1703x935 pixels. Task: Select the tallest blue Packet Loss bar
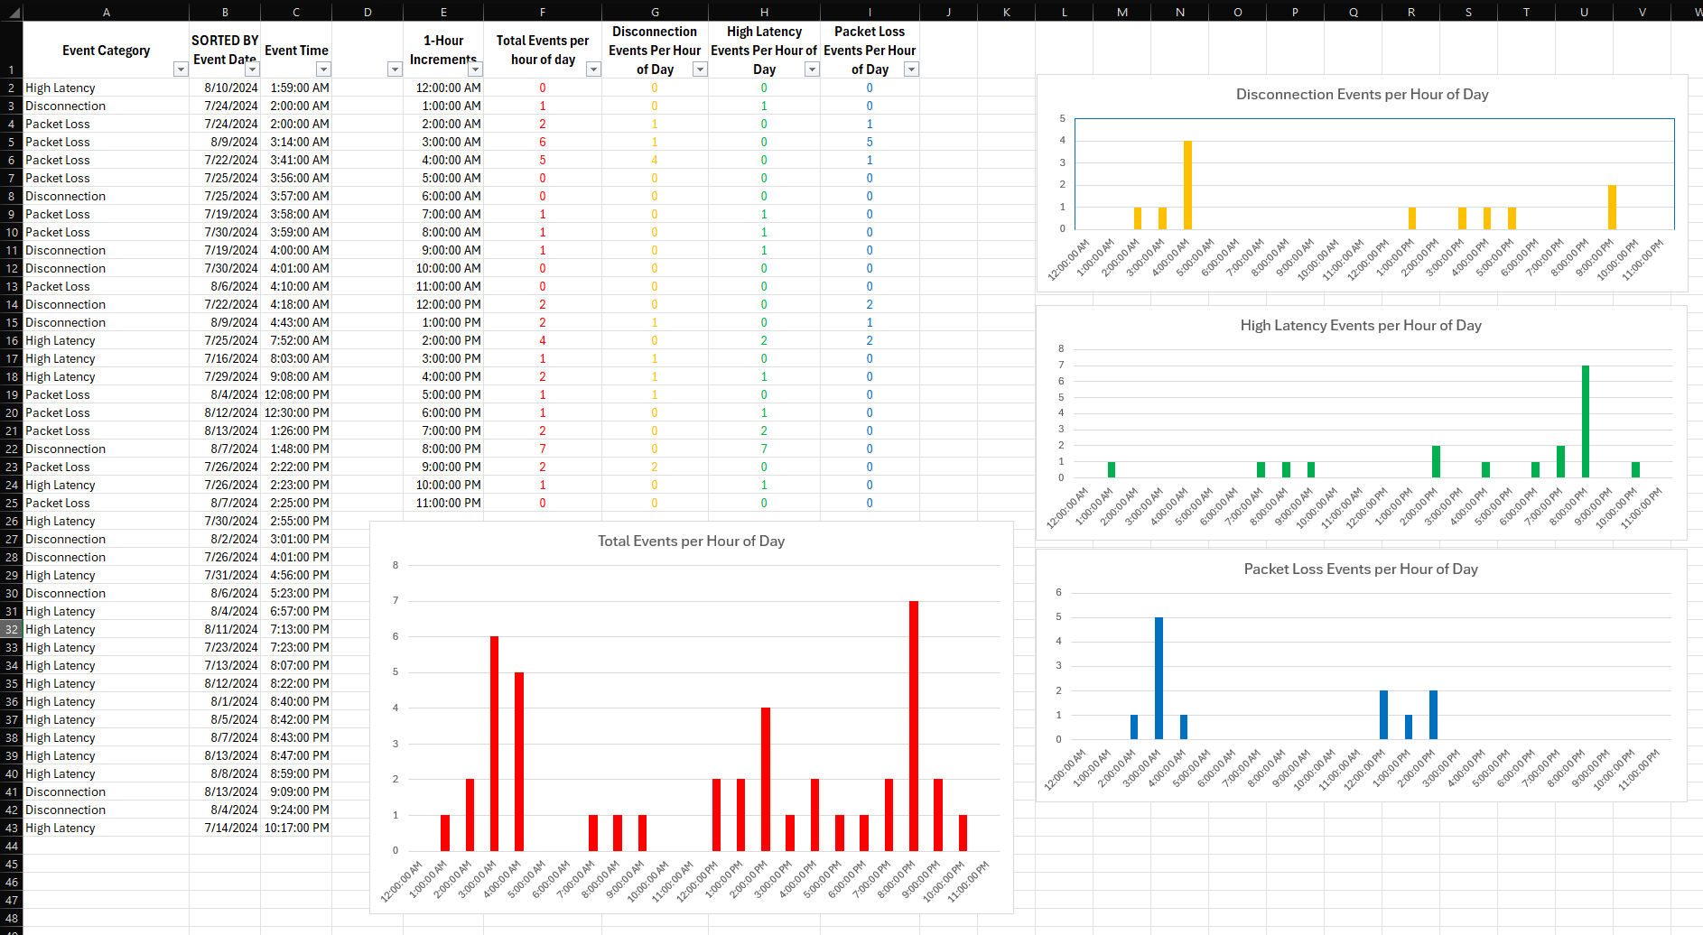point(1159,679)
